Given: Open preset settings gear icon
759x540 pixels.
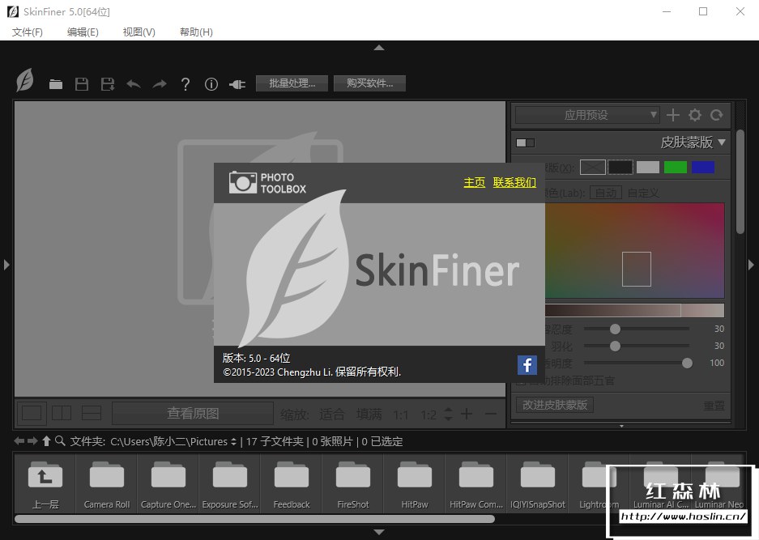Looking at the screenshot, I should coord(695,115).
